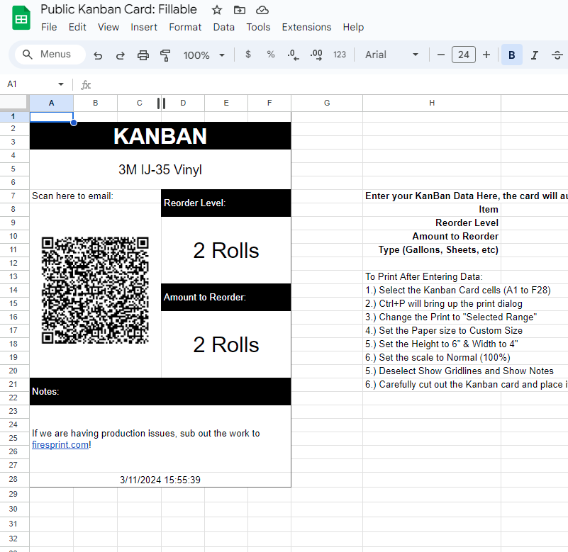Open the zoom 100% dropdown
The image size is (568, 552).
204,55
